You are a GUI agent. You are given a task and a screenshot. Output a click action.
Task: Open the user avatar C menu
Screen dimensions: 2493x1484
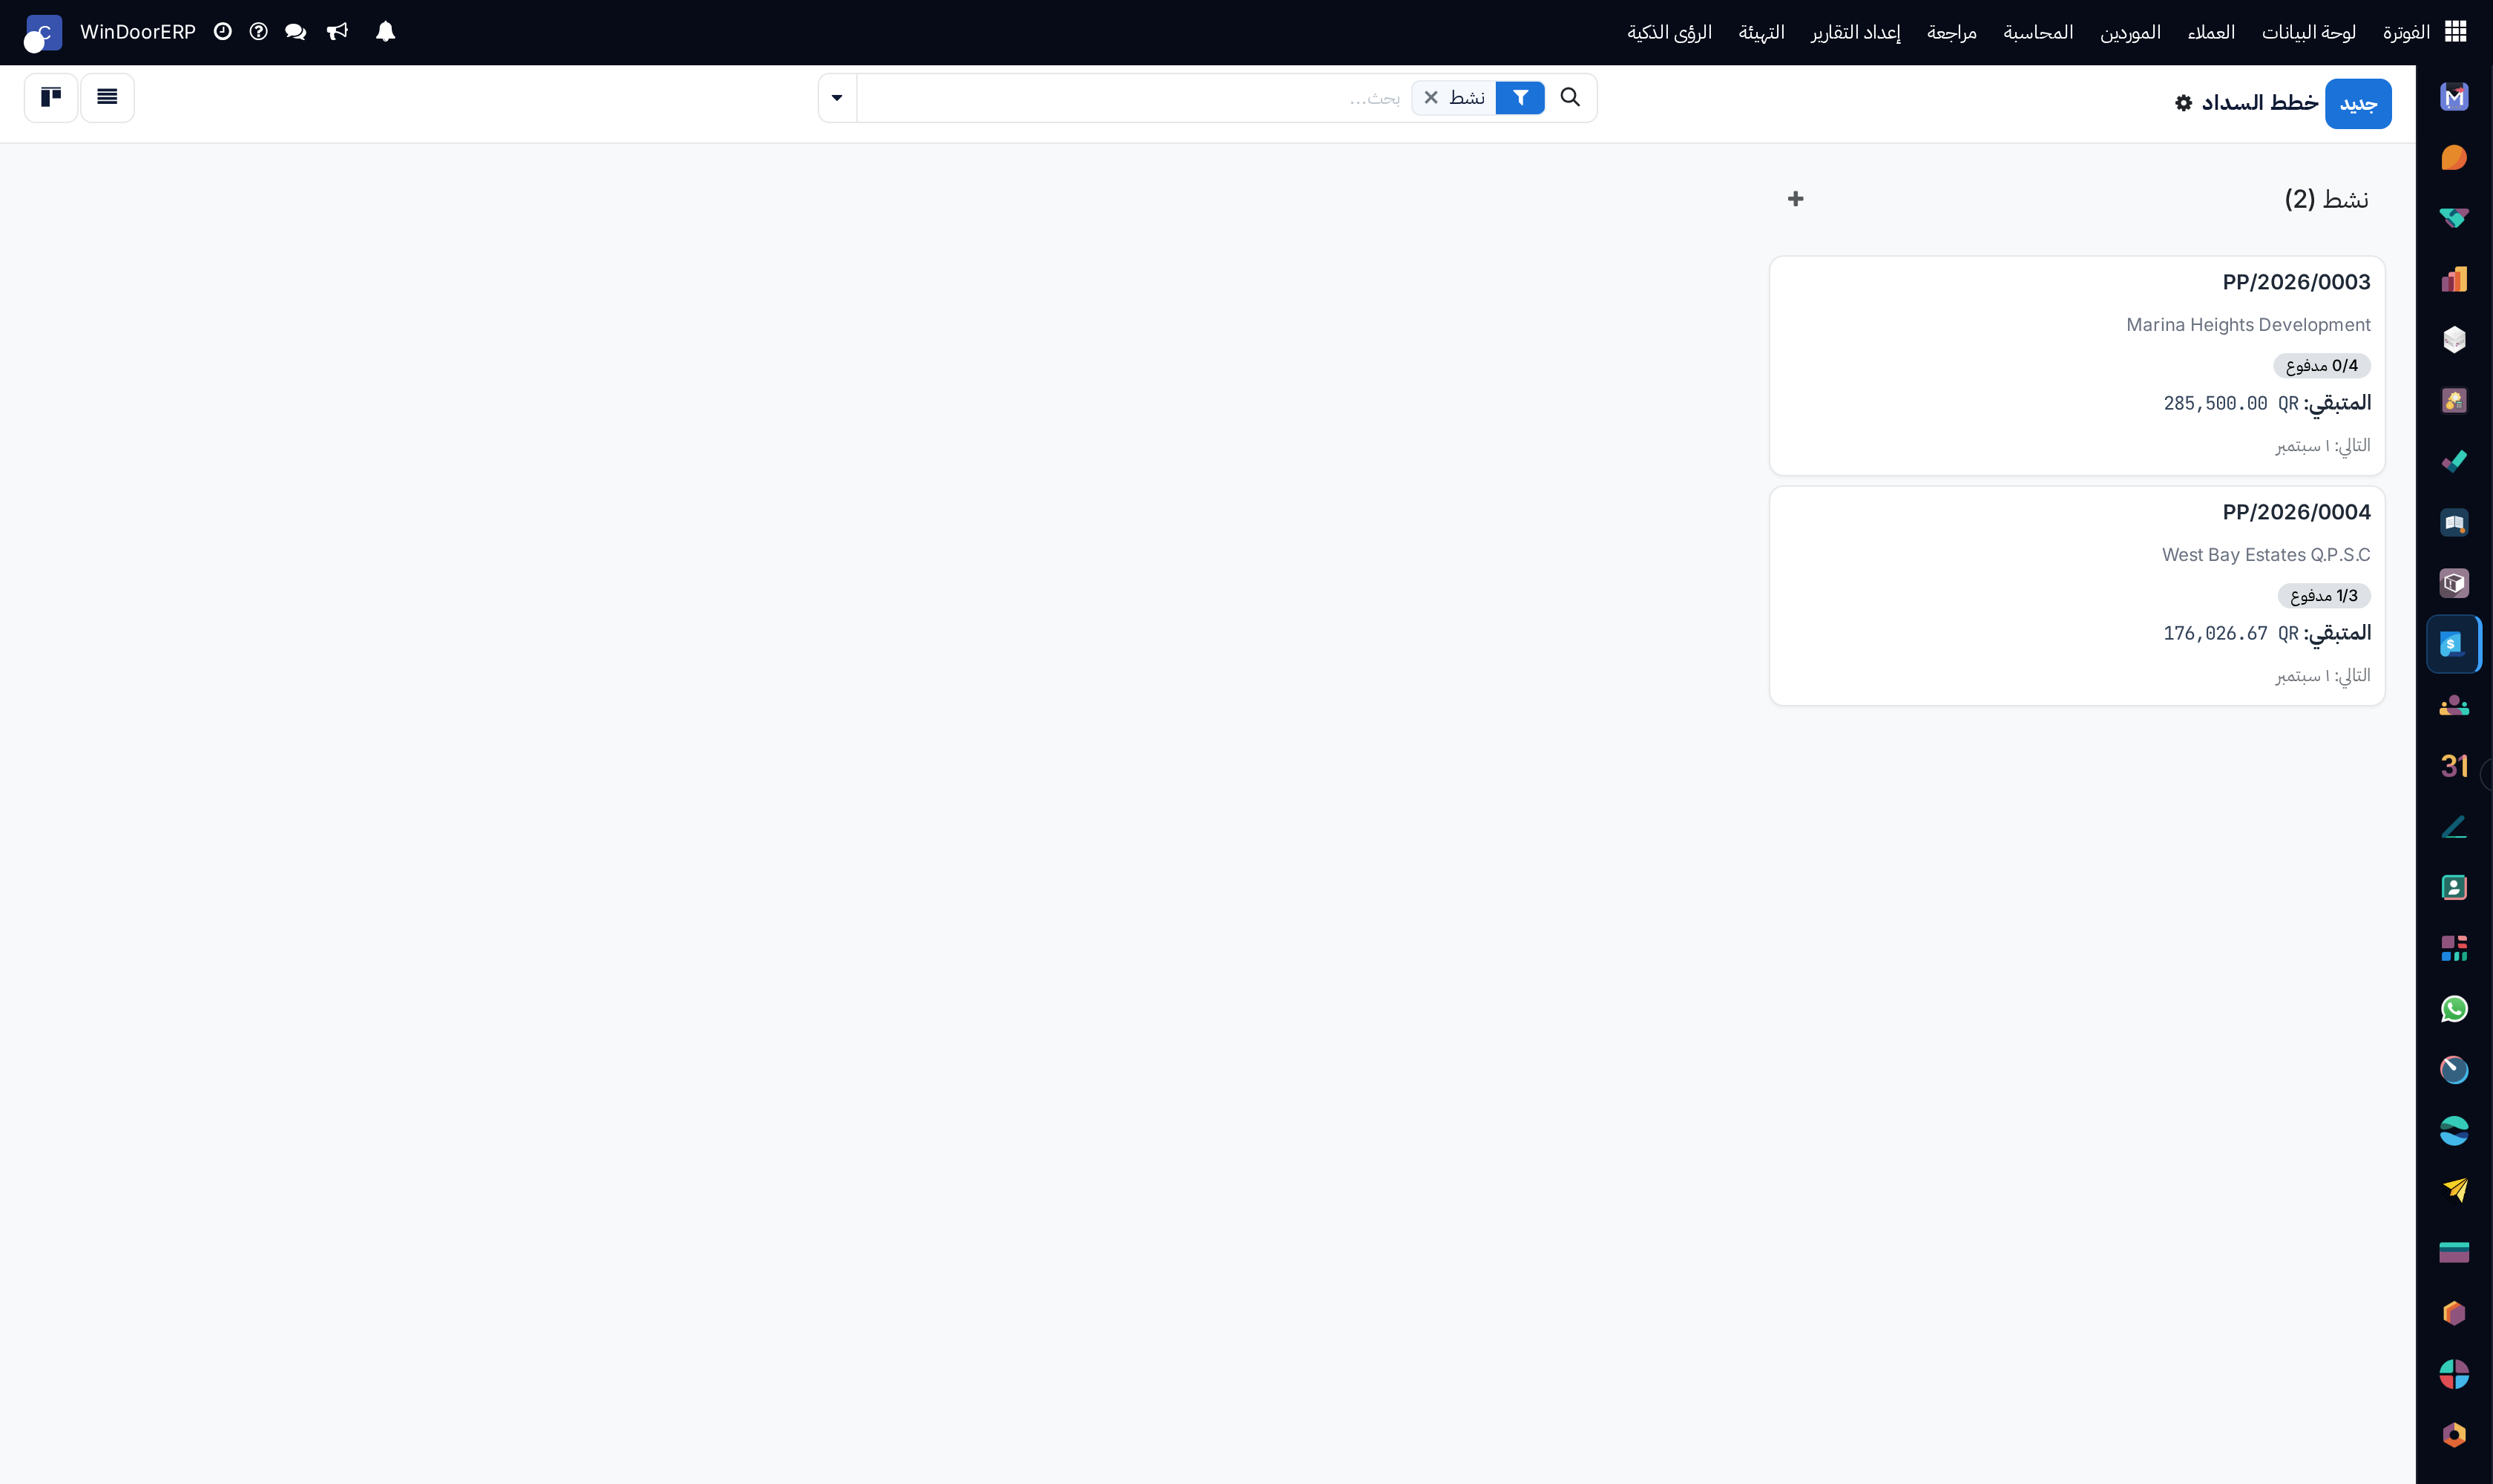[x=43, y=33]
